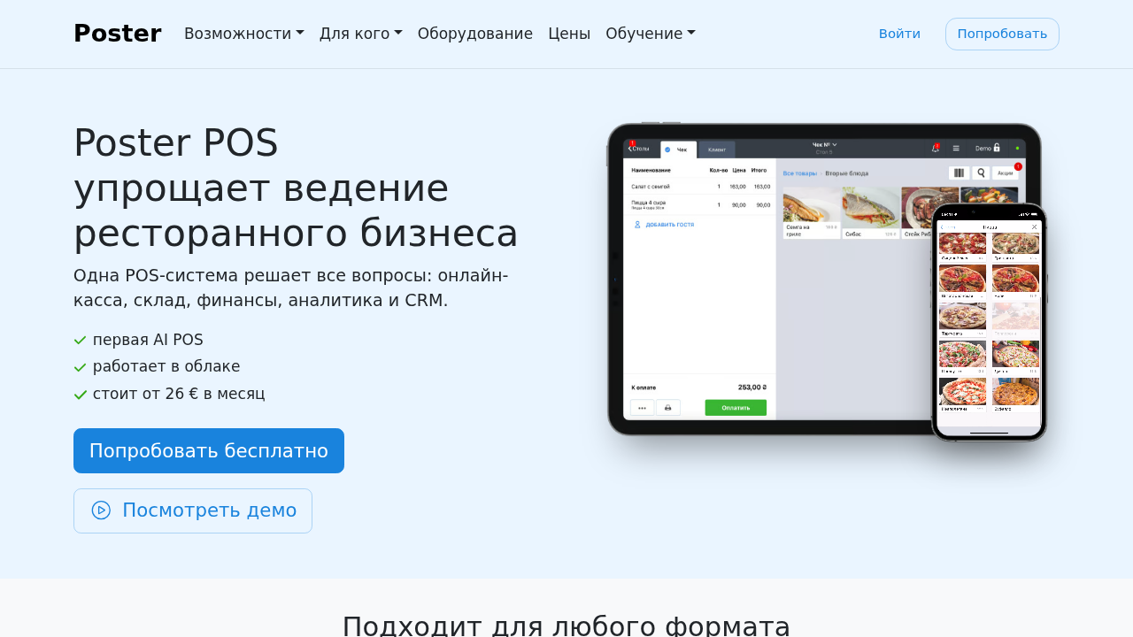
Task: Click the subtitle beginning "Одна POS-система решает"
Action: point(291,288)
